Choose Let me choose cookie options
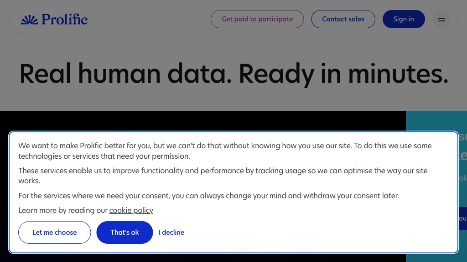This screenshot has width=467, height=262. [55, 232]
